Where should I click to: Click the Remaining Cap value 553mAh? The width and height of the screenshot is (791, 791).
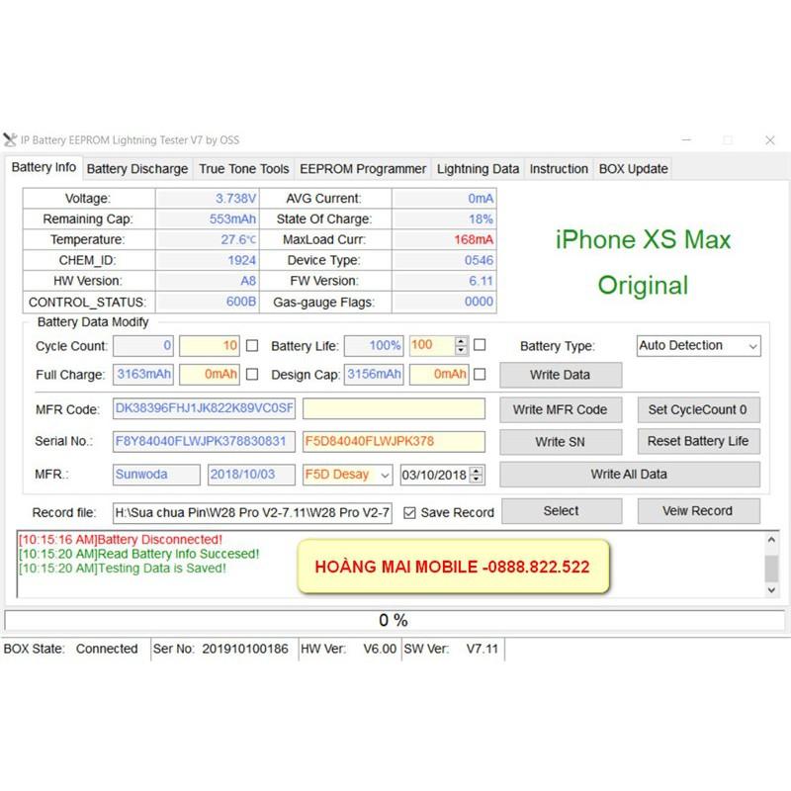[x=208, y=219]
